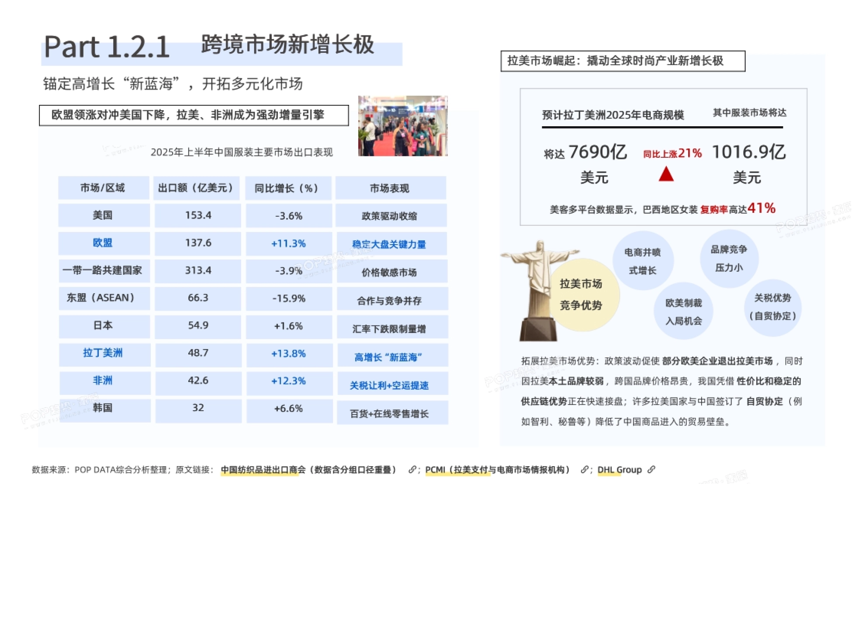This screenshot has height=630, width=852.
Task: Click the 电商井喷式增长 bubble
Action: (642, 261)
